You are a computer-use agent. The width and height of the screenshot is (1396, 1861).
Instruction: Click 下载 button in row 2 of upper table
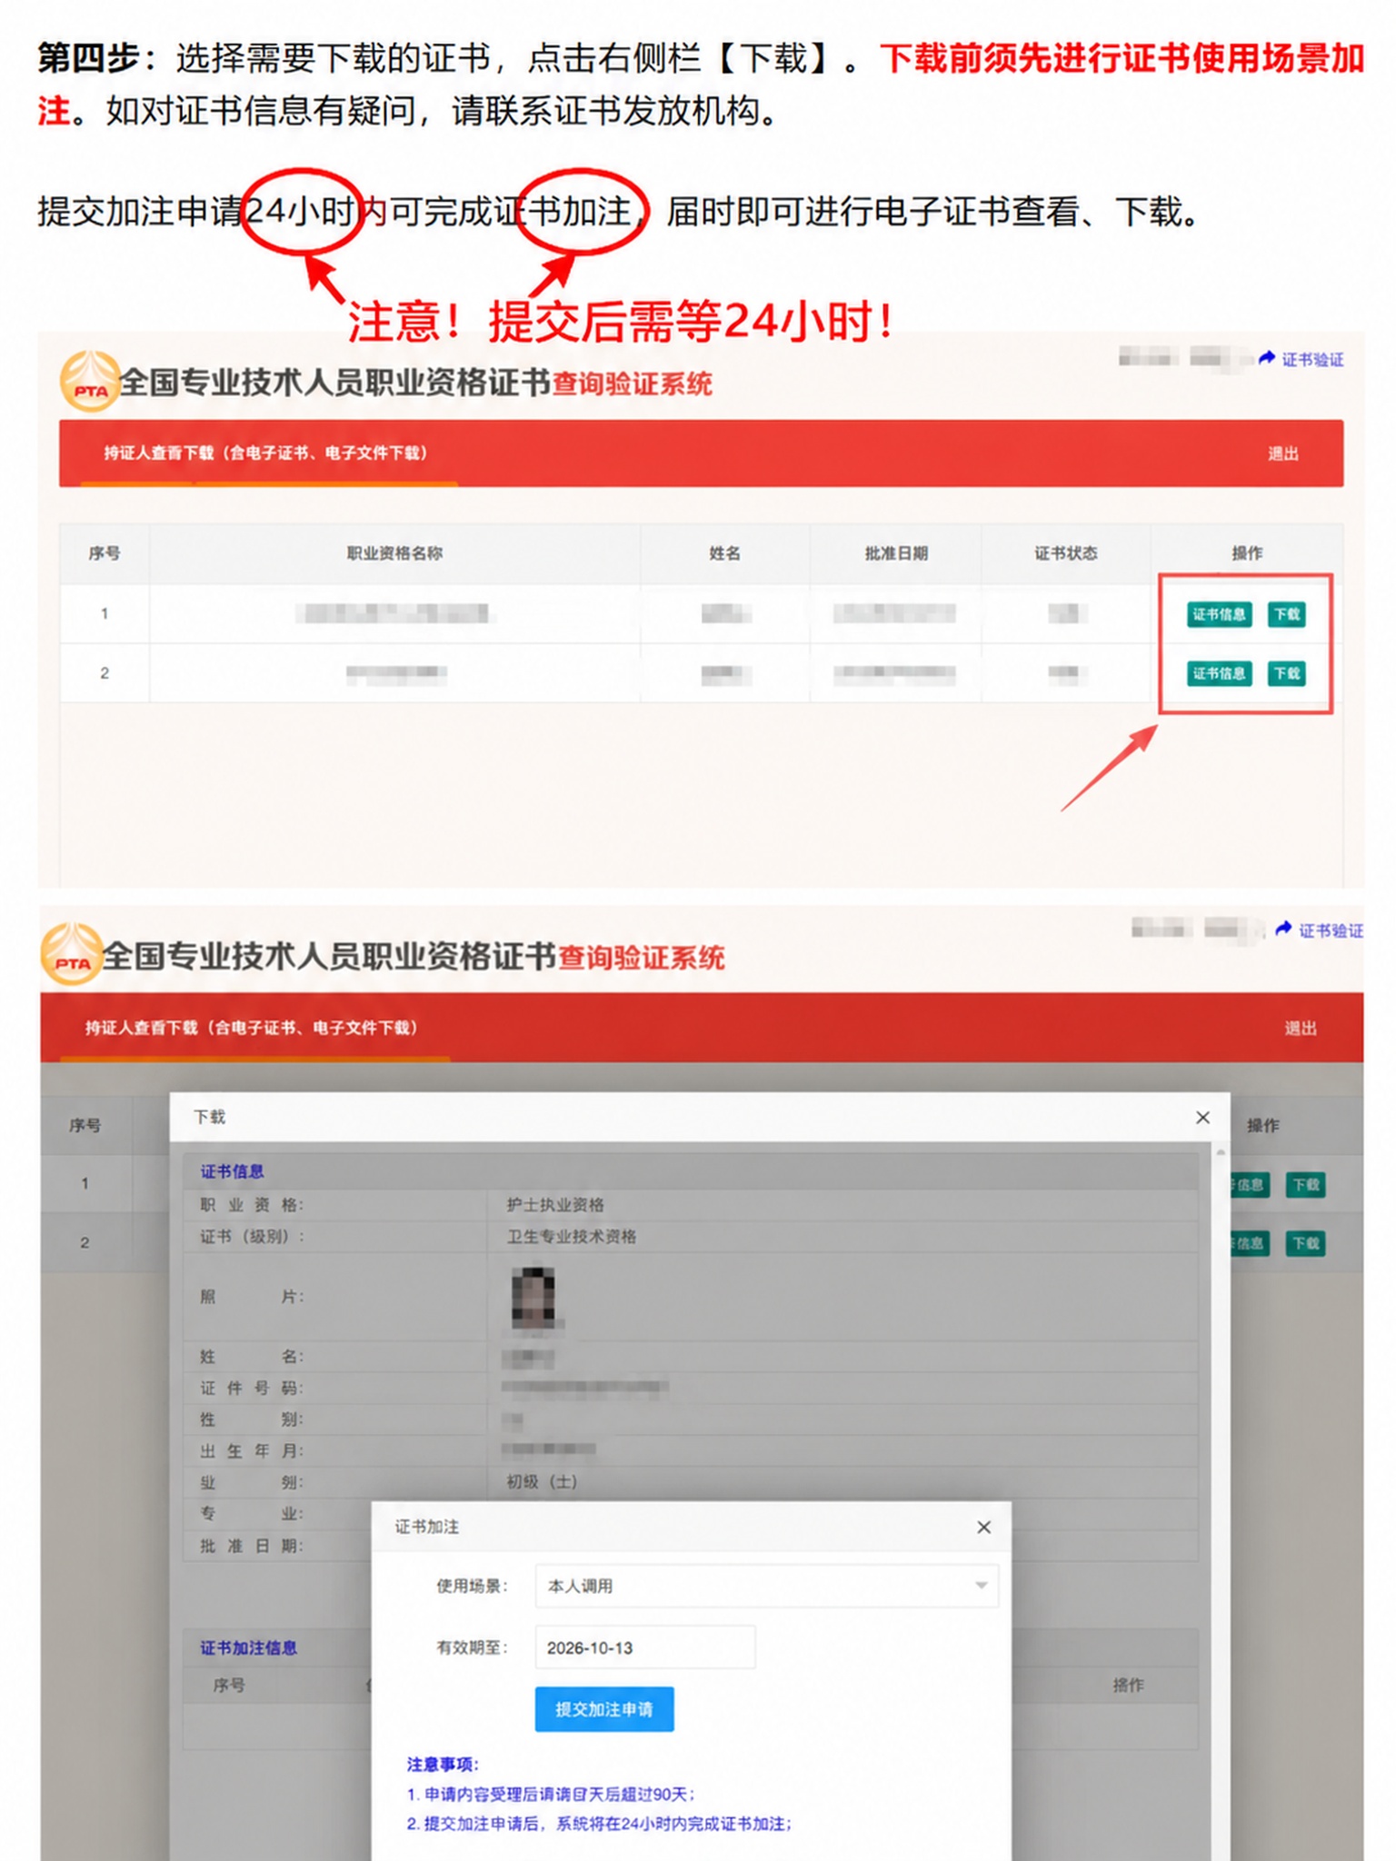(x=1286, y=673)
